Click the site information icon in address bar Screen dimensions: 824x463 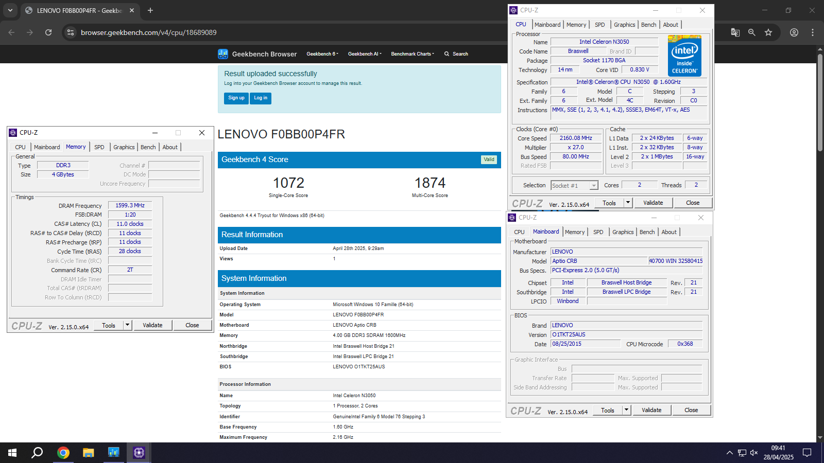71,32
